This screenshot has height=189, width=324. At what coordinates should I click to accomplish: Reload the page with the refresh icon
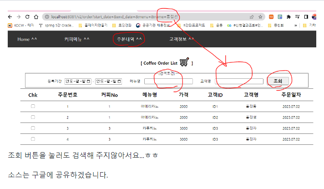tap(27, 17)
